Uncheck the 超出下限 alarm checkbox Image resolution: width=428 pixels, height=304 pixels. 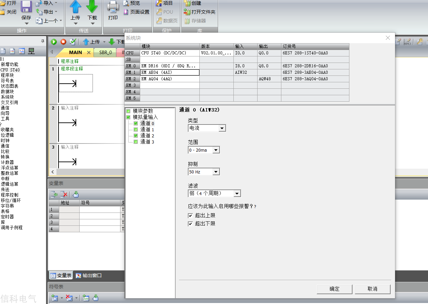[x=190, y=224]
